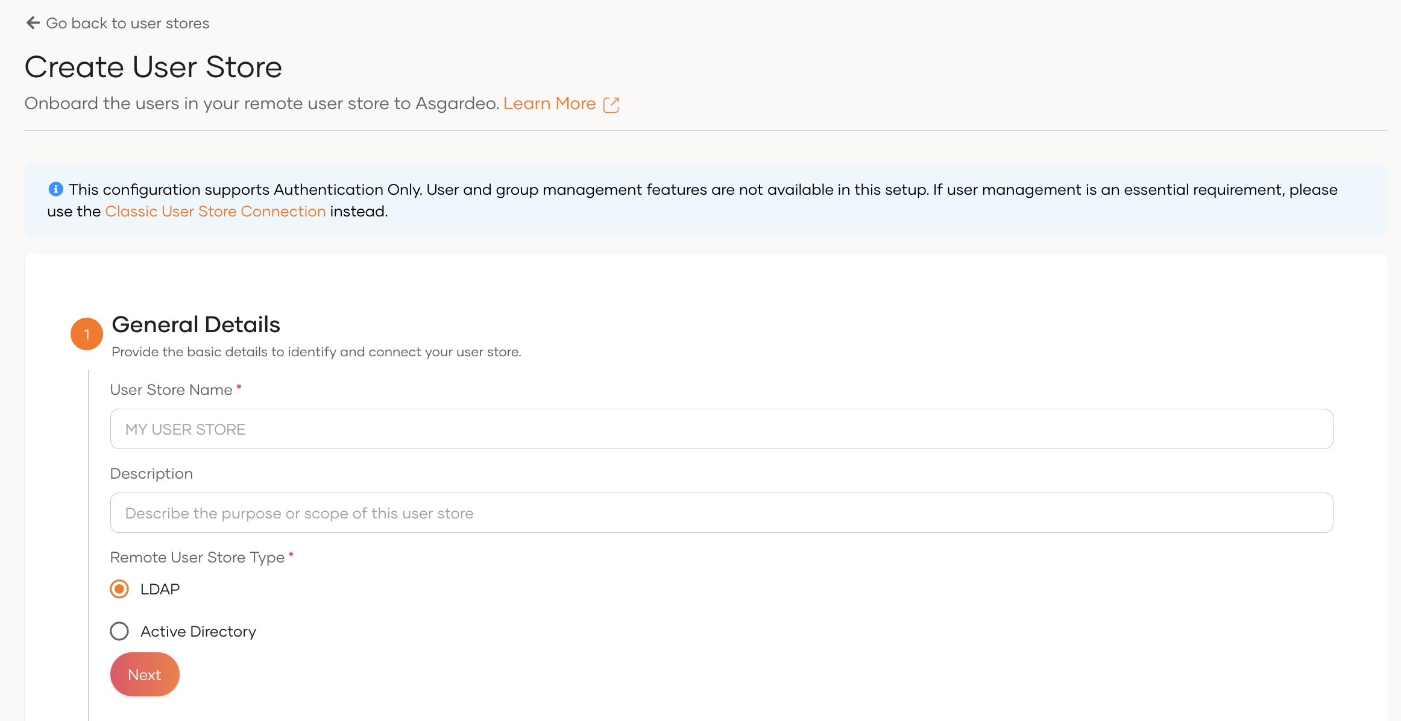Click the User Store Name label
This screenshot has height=721, width=1401.
click(171, 390)
